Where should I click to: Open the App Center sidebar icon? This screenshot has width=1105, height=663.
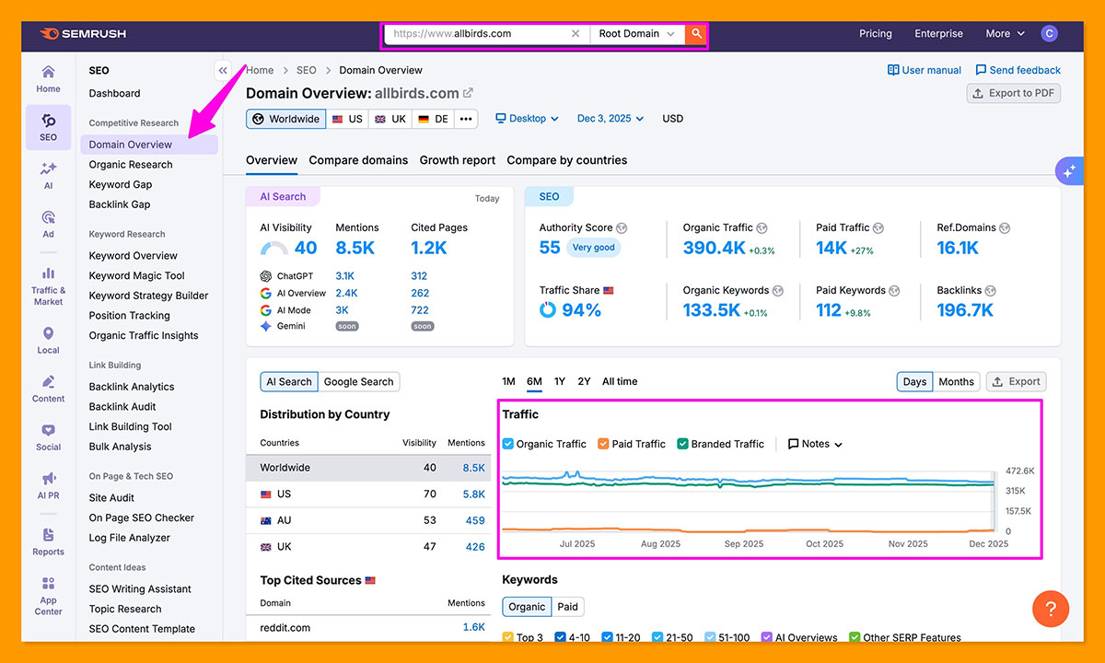coord(48,594)
